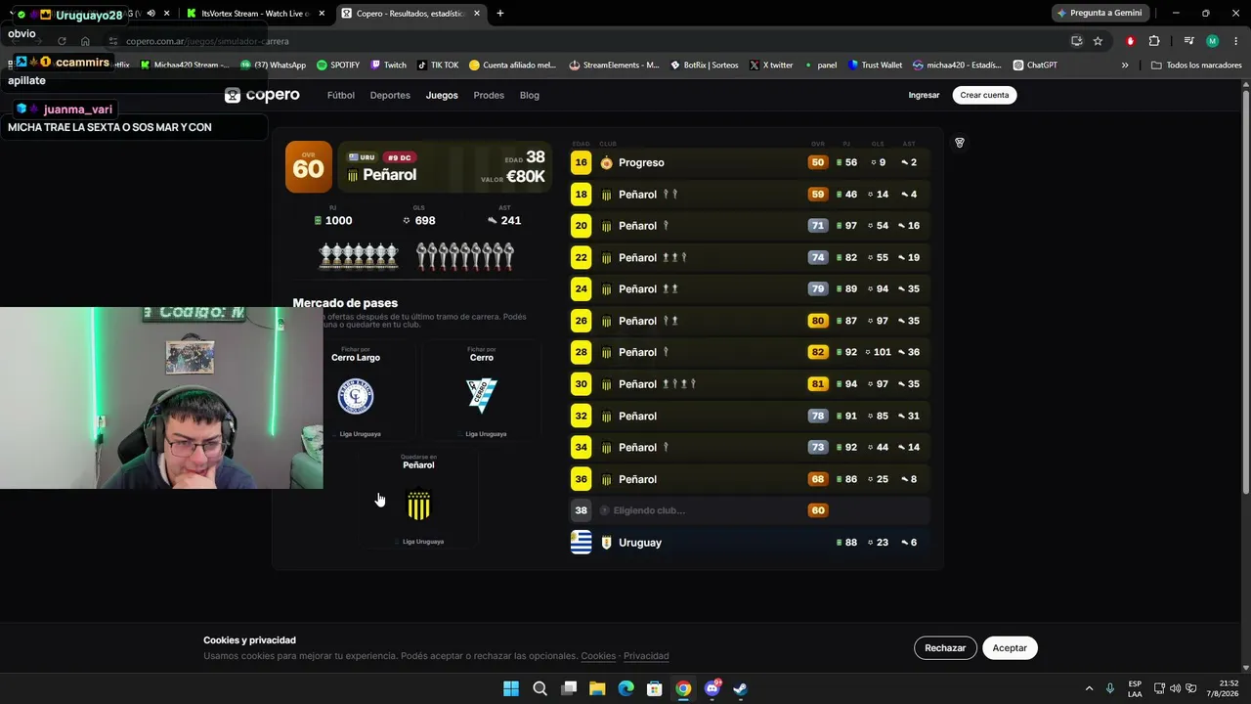Select the Peñarol row at age 20
The height and width of the screenshot is (704, 1251).
pyautogui.click(x=749, y=226)
